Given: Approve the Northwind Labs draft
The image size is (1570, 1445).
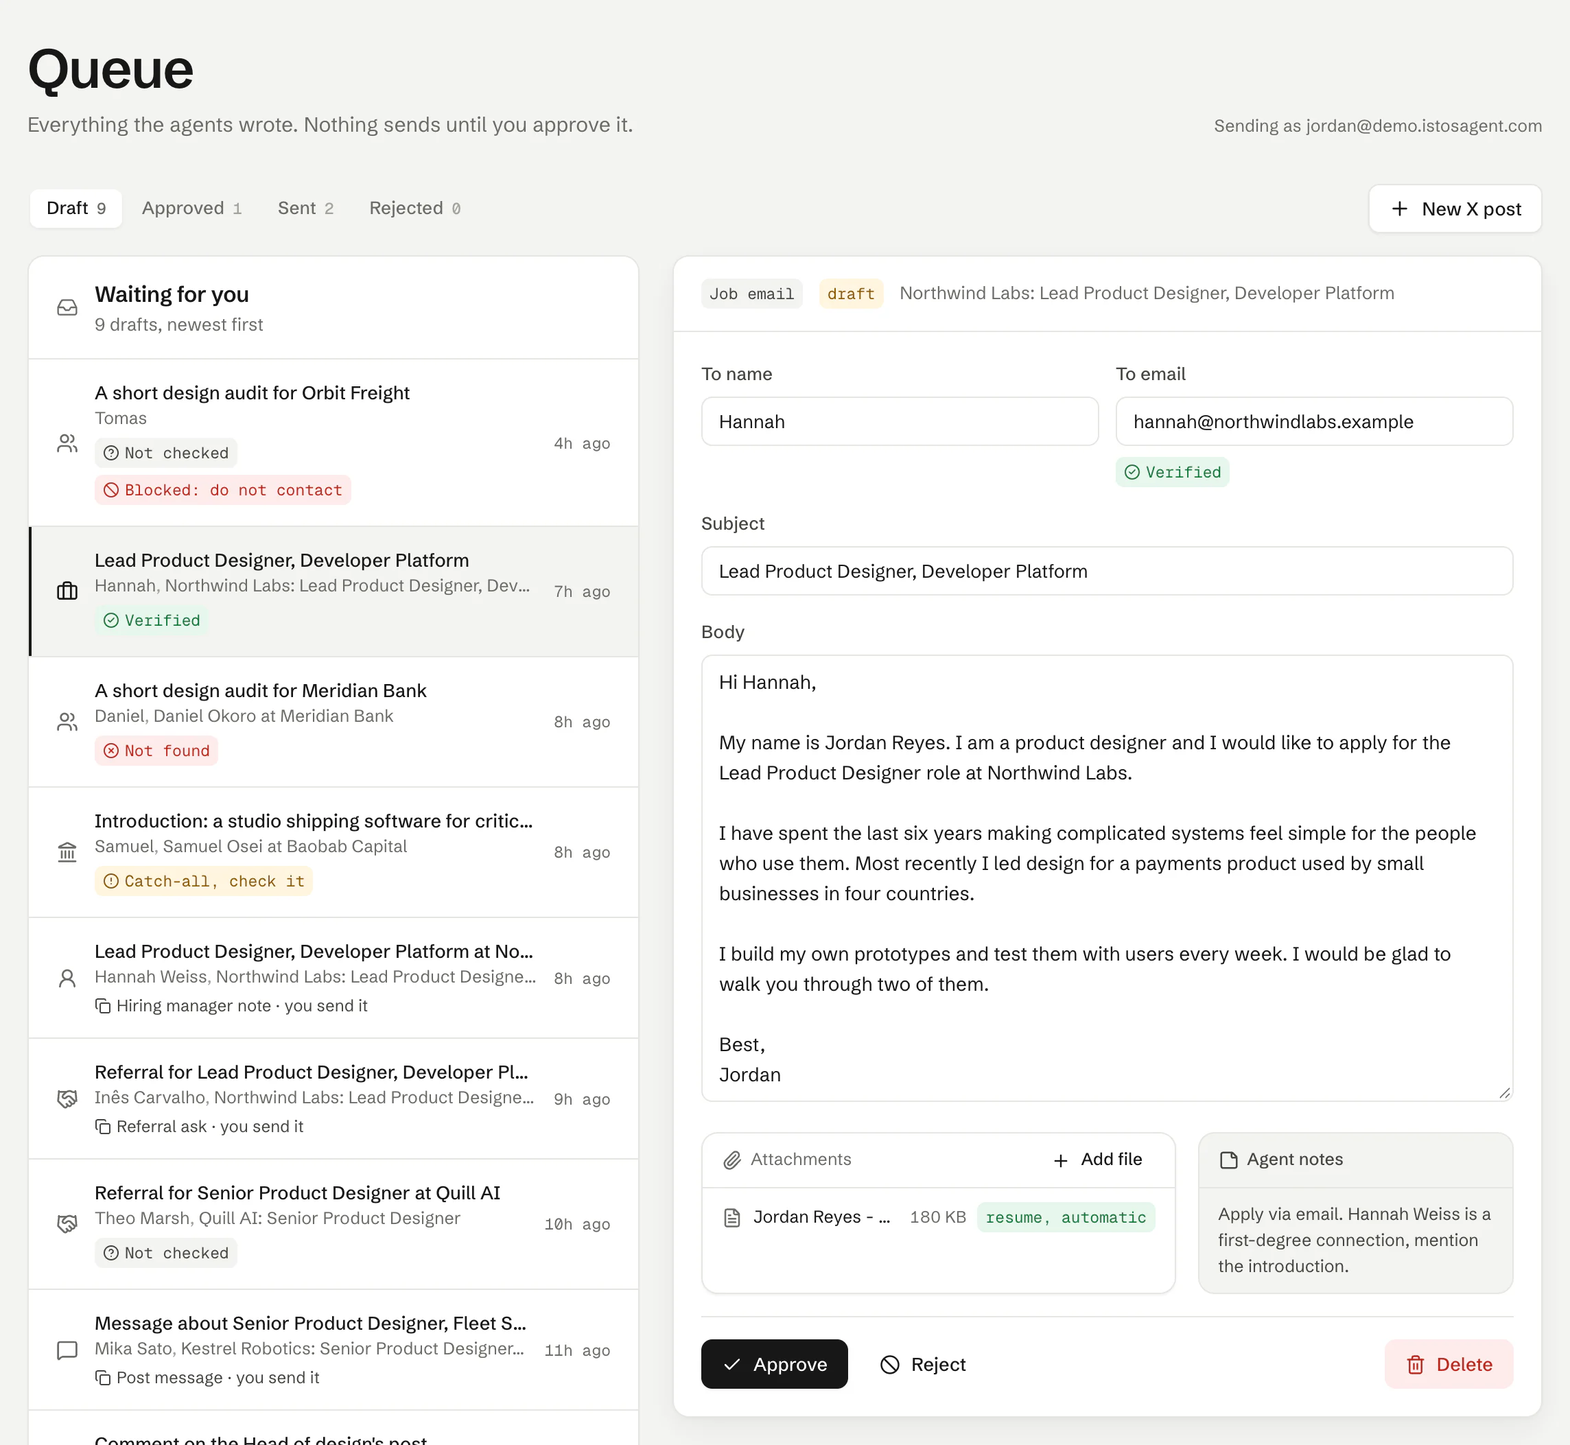Looking at the screenshot, I should click(774, 1363).
